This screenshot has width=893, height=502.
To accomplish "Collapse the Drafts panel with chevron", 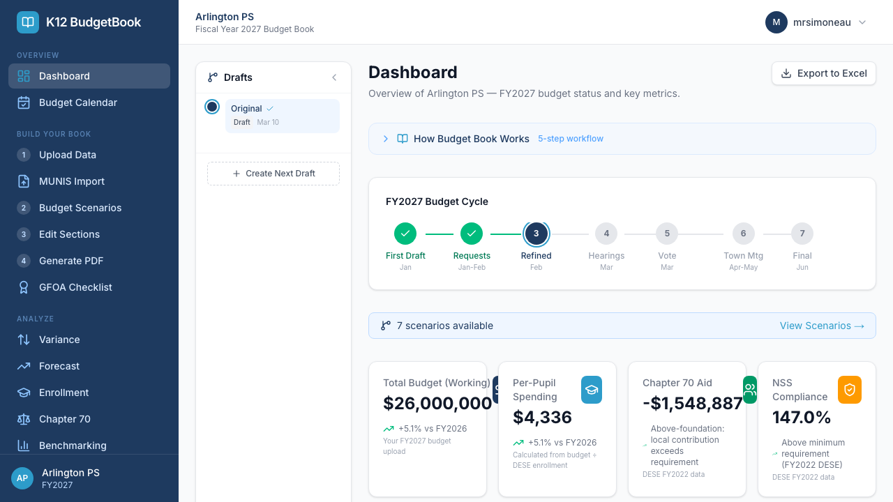I will (334, 77).
